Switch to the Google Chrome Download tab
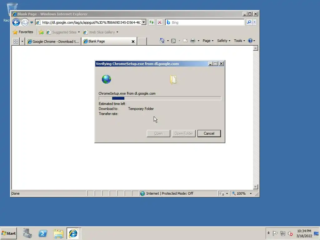This screenshot has height=240, width=320. click(x=53, y=42)
